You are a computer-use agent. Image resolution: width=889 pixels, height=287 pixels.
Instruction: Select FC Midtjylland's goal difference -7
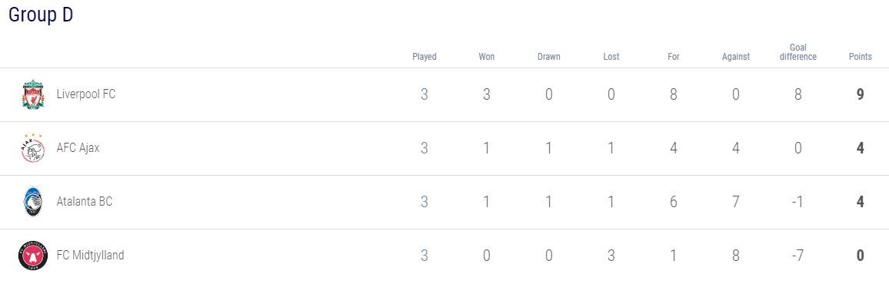click(797, 256)
